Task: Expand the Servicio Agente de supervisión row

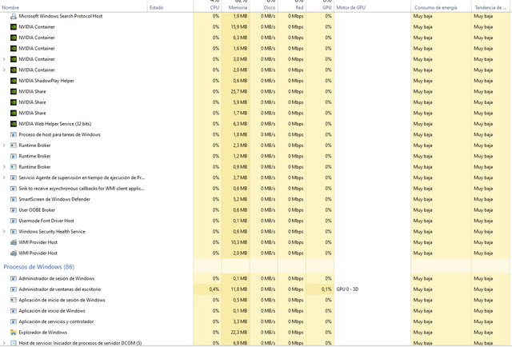Action: click(x=4, y=177)
